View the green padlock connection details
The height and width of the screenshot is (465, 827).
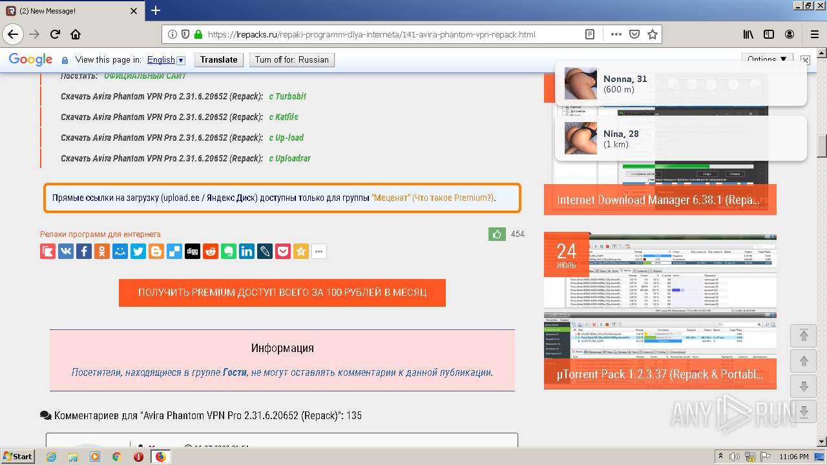tap(198, 34)
